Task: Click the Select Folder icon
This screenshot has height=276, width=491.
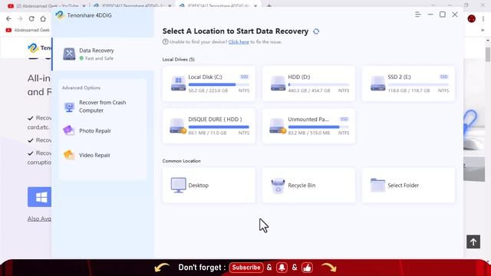Action: point(377,185)
